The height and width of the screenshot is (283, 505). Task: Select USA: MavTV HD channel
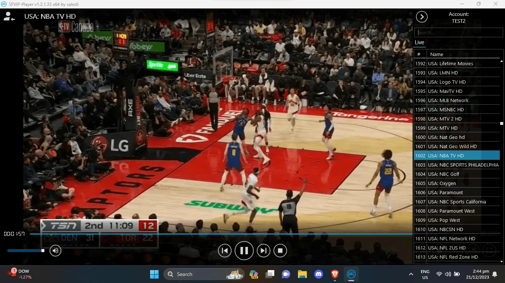point(457,91)
